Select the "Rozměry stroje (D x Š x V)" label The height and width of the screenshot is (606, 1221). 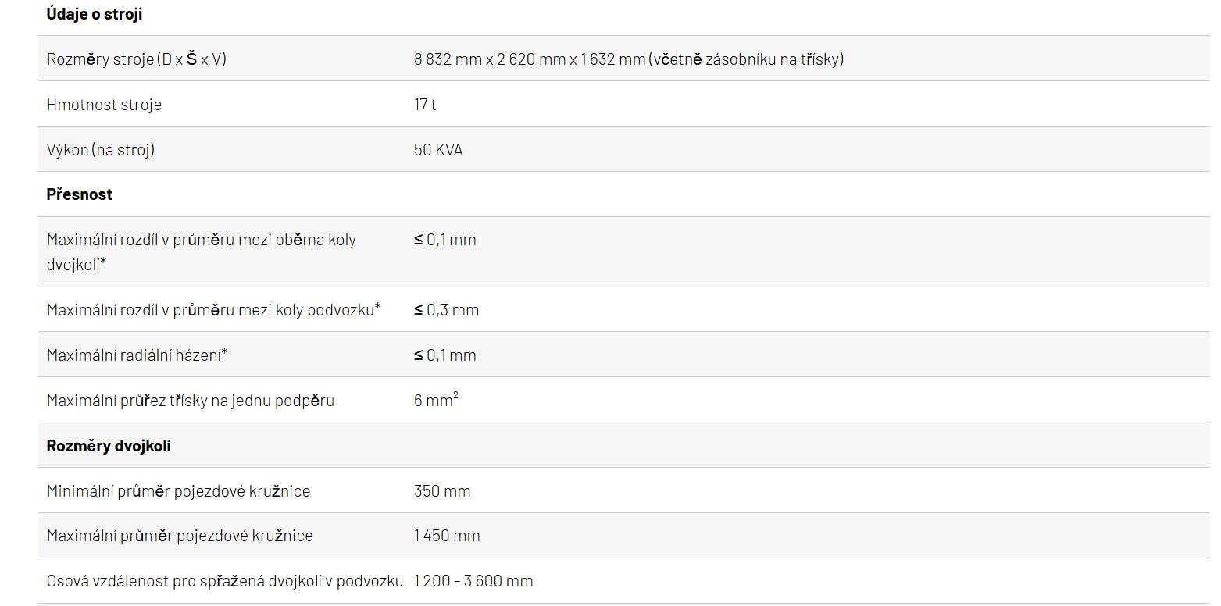click(x=137, y=59)
